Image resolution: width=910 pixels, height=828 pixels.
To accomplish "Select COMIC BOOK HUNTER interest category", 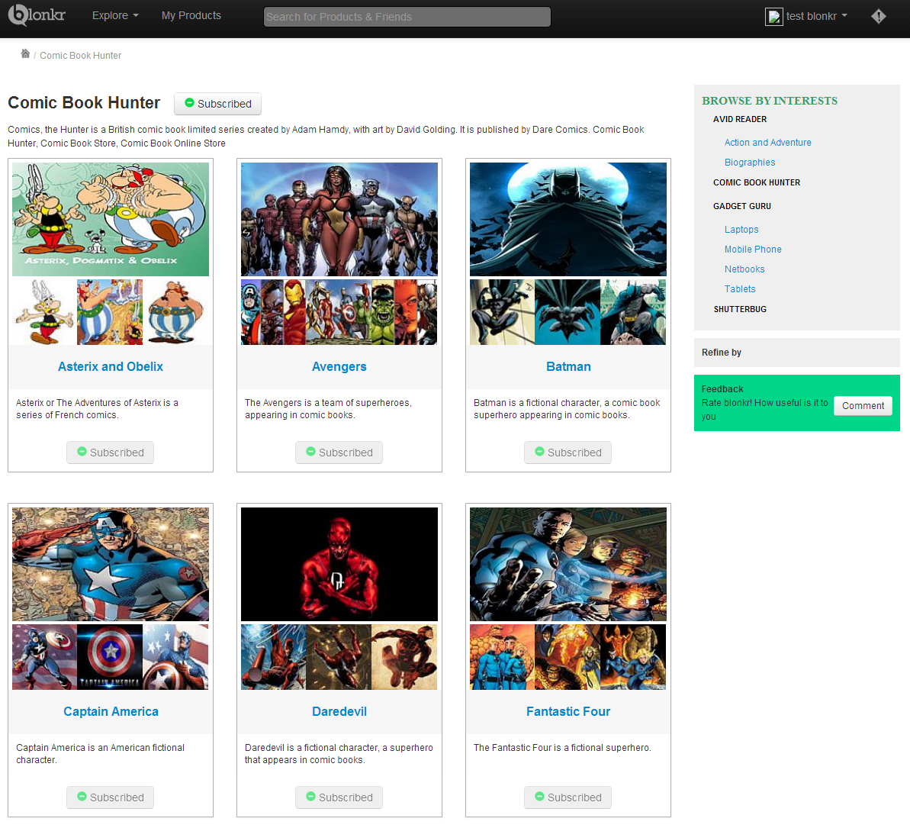I will [757, 182].
